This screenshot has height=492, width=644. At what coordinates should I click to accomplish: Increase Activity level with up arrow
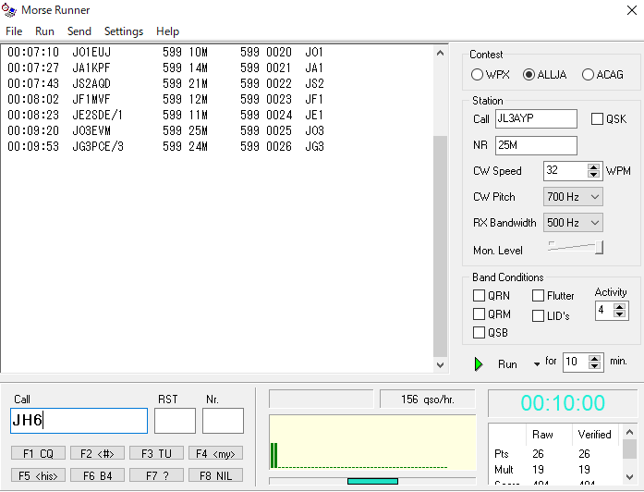tap(620, 306)
